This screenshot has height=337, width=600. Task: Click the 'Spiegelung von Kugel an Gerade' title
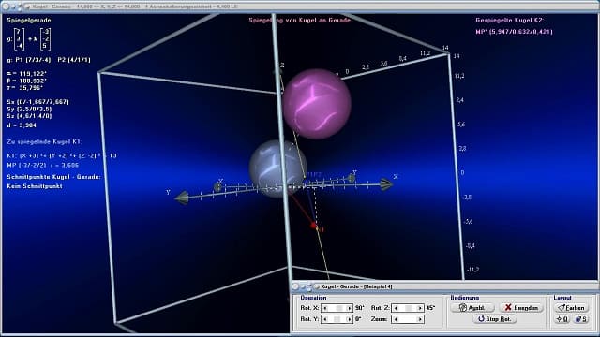(300, 21)
